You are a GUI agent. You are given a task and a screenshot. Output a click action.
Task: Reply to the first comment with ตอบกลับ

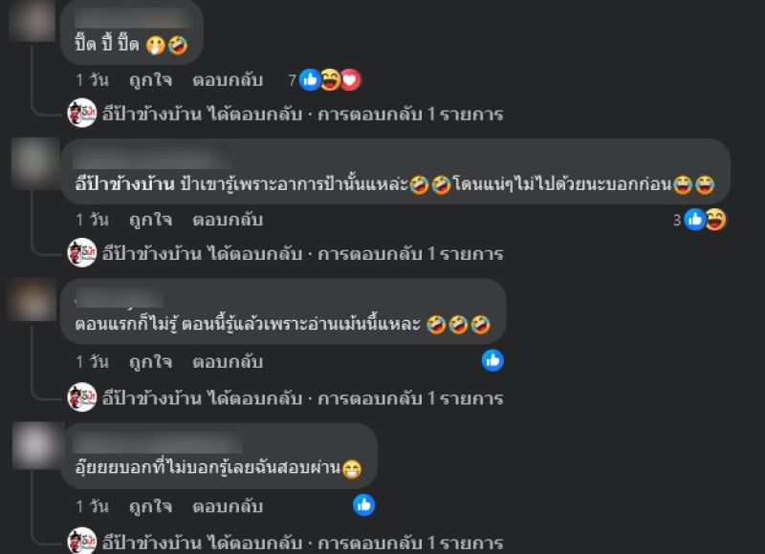coord(228,80)
